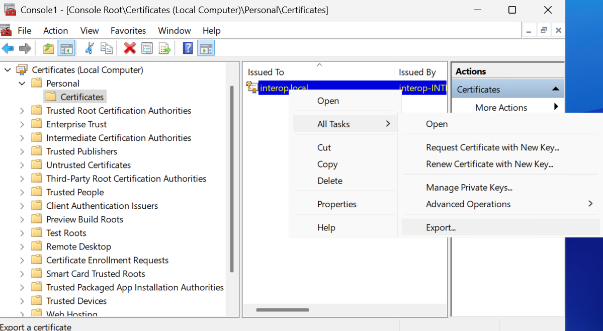Click the red Delete X toolbar icon

pos(130,48)
